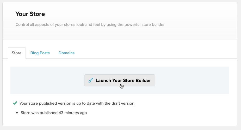Click the paintbrush icon on Launch button
The width and height of the screenshot is (241, 130).
[x=91, y=80]
